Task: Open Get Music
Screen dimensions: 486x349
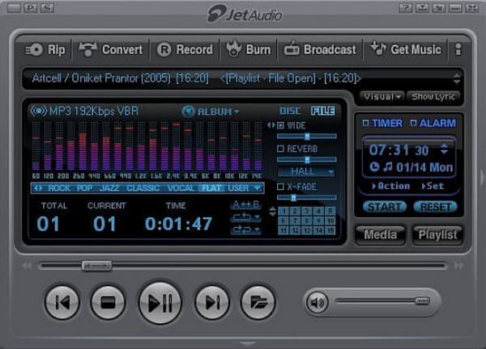Action: [x=406, y=49]
